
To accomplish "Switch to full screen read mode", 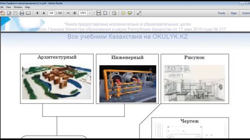I will (x=139, y=13).
